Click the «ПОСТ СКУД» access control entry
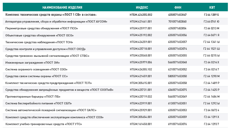The width and height of the screenshot is (232, 130). (45, 49)
